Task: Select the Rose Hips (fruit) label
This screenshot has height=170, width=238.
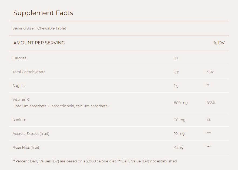Action: click(x=26, y=148)
